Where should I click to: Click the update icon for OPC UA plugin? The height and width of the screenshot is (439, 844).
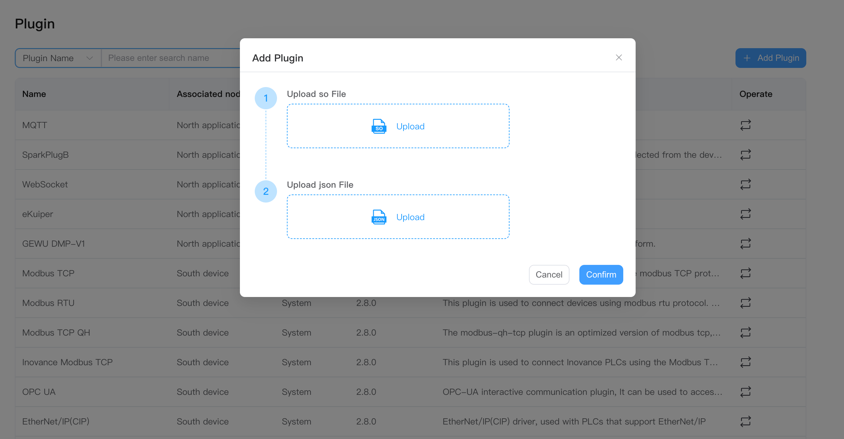point(745,391)
